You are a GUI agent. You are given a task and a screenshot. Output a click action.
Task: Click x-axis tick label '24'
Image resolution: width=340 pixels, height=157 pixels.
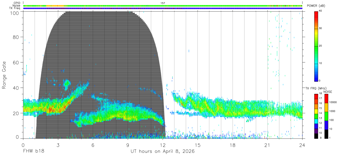tap(302, 145)
